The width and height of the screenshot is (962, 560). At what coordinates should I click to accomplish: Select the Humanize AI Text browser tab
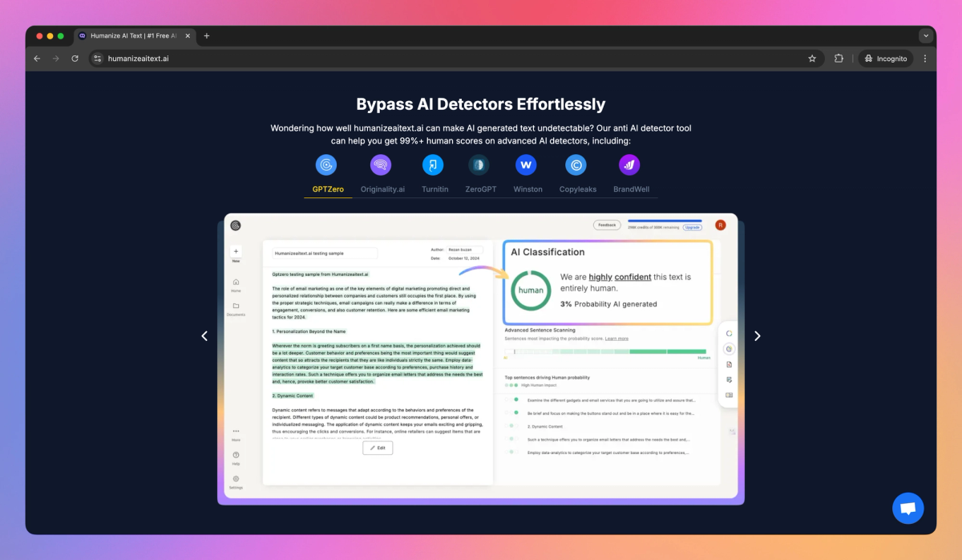click(x=134, y=35)
